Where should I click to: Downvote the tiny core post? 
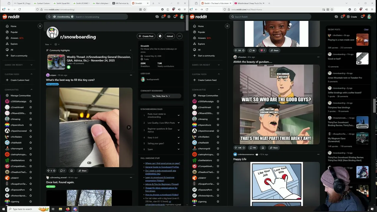54,171
